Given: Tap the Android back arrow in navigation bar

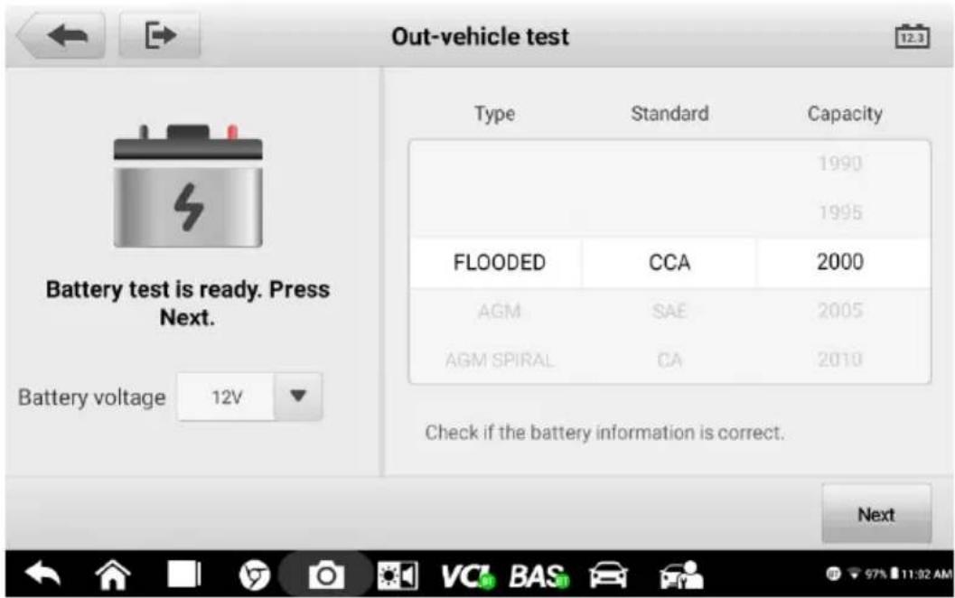Looking at the screenshot, I should [x=42, y=575].
